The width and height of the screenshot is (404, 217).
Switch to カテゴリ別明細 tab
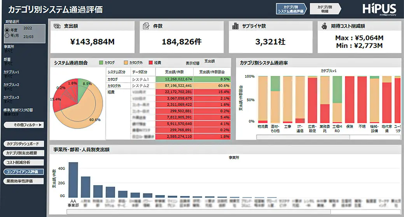[x=325, y=9]
